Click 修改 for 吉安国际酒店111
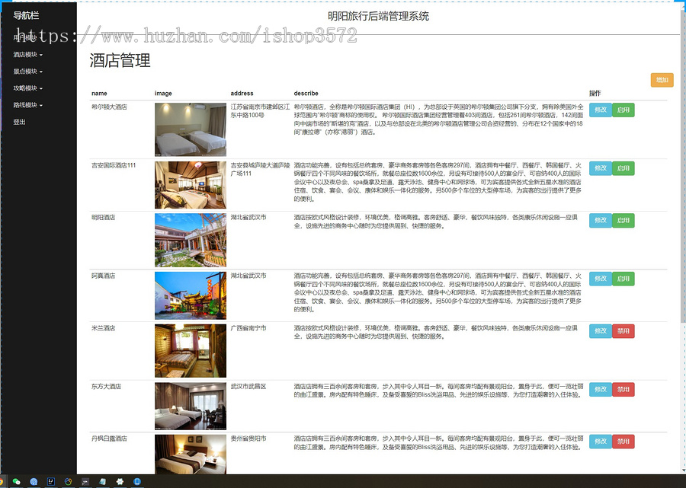This screenshot has width=686, height=488. (x=601, y=168)
